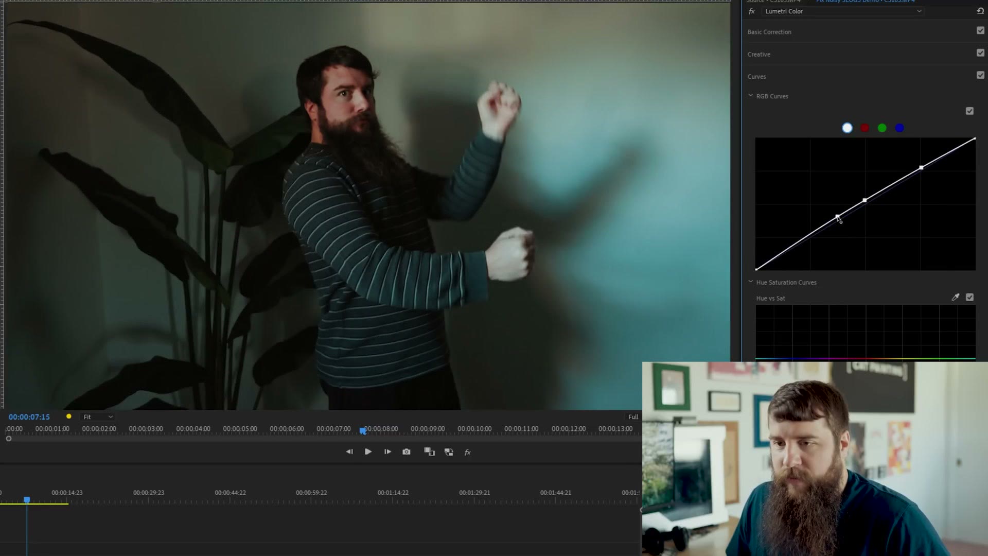
Task: Open the Curves section header
Action: click(x=756, y=77)
